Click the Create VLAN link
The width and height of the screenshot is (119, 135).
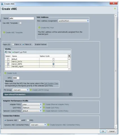pyautogui.click(x=12, y=73)
